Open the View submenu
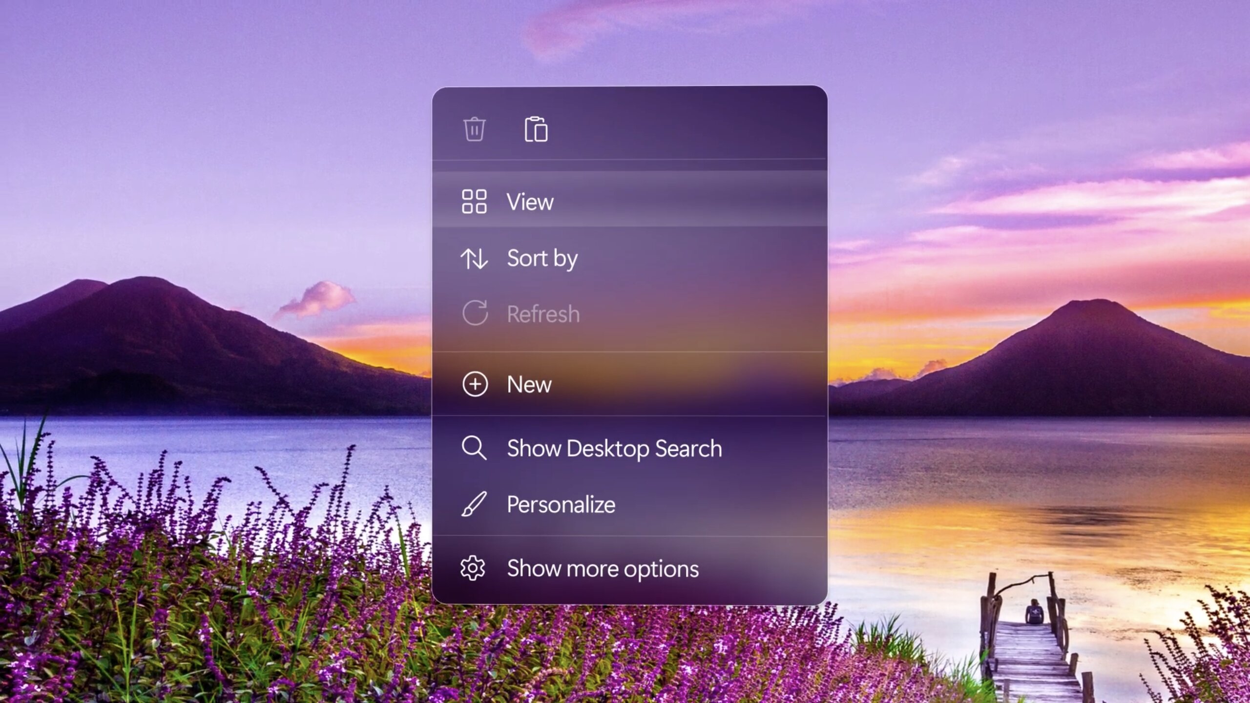The width and height of the screenshot is (1250, 703). coord(629,199)
